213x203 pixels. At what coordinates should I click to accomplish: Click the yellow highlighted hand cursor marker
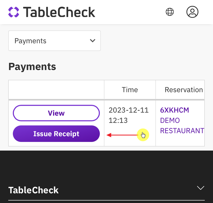click(x=143, y=135)
